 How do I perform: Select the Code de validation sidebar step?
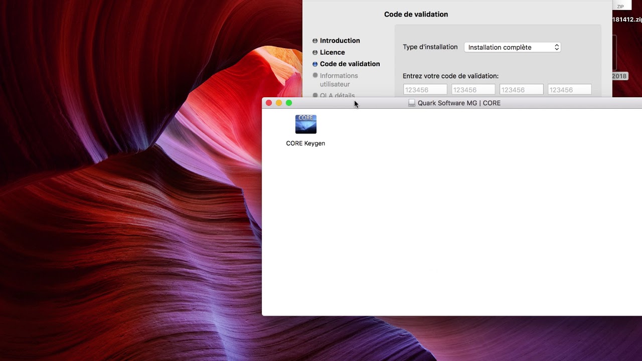(x=350, y=64)
